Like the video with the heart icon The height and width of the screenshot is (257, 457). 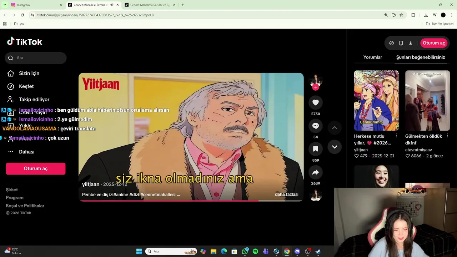316,103
